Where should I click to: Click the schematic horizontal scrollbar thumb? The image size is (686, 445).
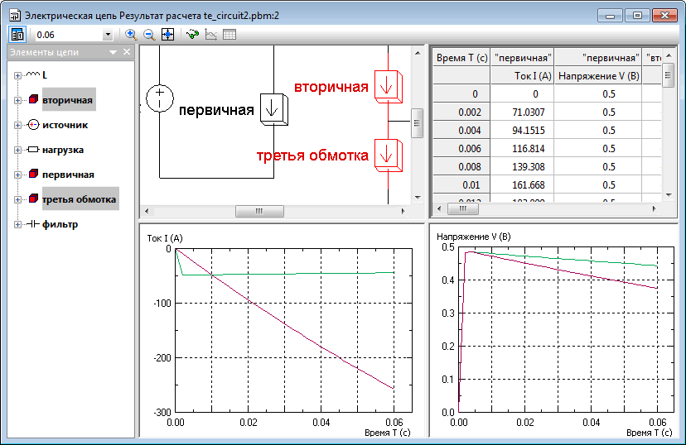point(259,212)
